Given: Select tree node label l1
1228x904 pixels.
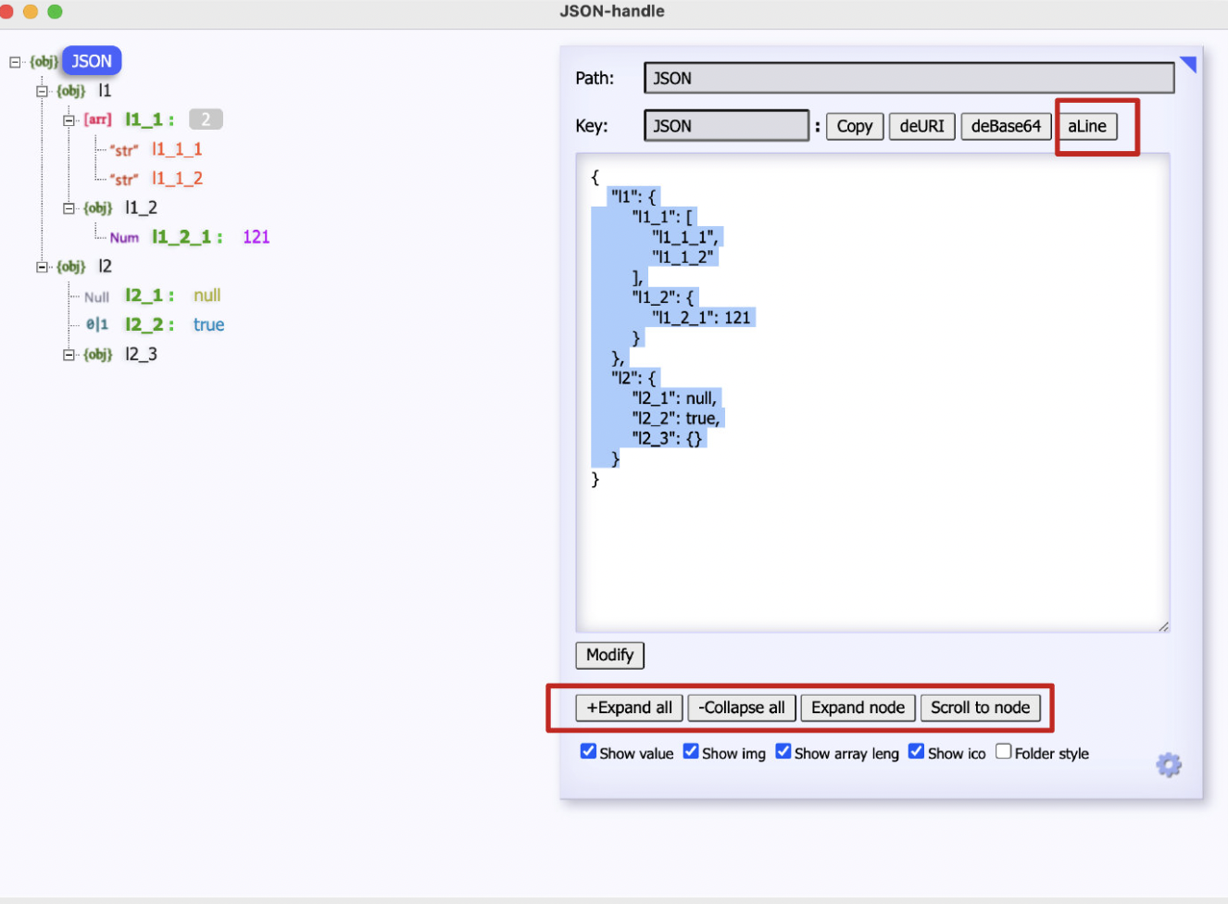Looking at the screenshot, I should tap(105, 91).
